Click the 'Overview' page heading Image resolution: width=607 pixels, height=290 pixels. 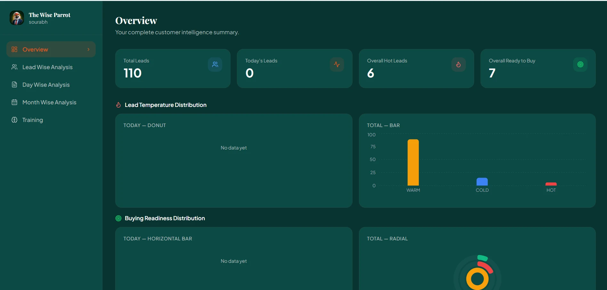click(136, 21)
